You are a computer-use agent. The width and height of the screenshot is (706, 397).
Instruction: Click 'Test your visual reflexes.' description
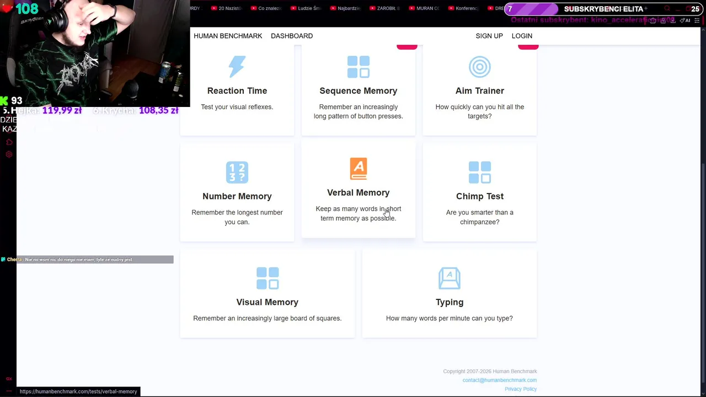(237, 107)
